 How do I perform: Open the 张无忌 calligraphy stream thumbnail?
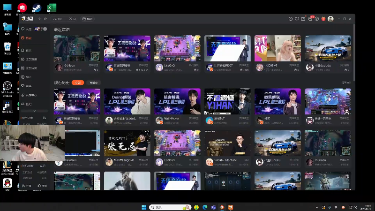click(127, 143)
